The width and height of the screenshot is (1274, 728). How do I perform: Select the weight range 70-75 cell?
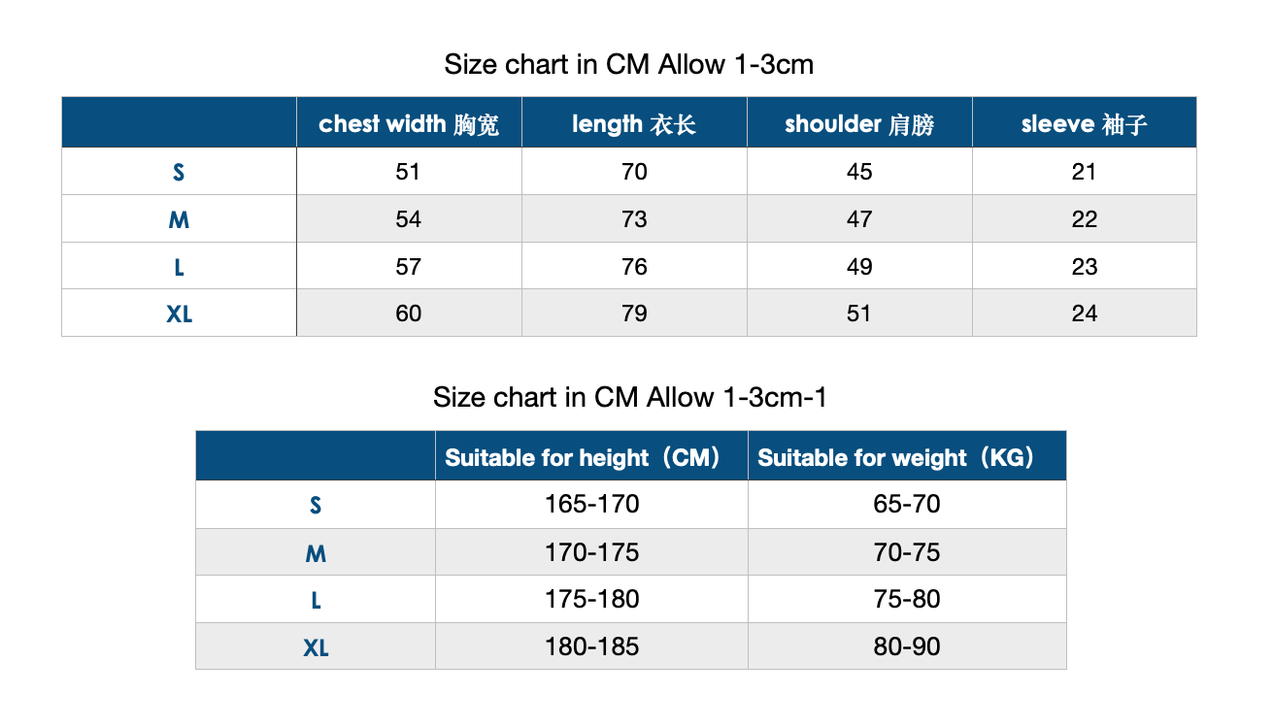click(x=907, y=552)
